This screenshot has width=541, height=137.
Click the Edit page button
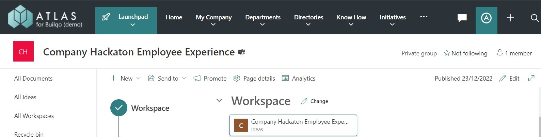coord(509,79)
